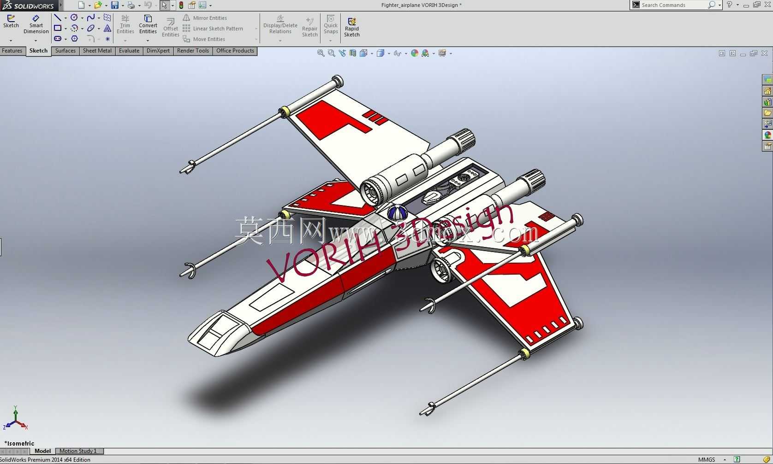Image resolution: width=773 pixels, height=464 pixels.
Task: Switch to the Evaluate tab
Action: pyautogui.click(x=129, y=51)
